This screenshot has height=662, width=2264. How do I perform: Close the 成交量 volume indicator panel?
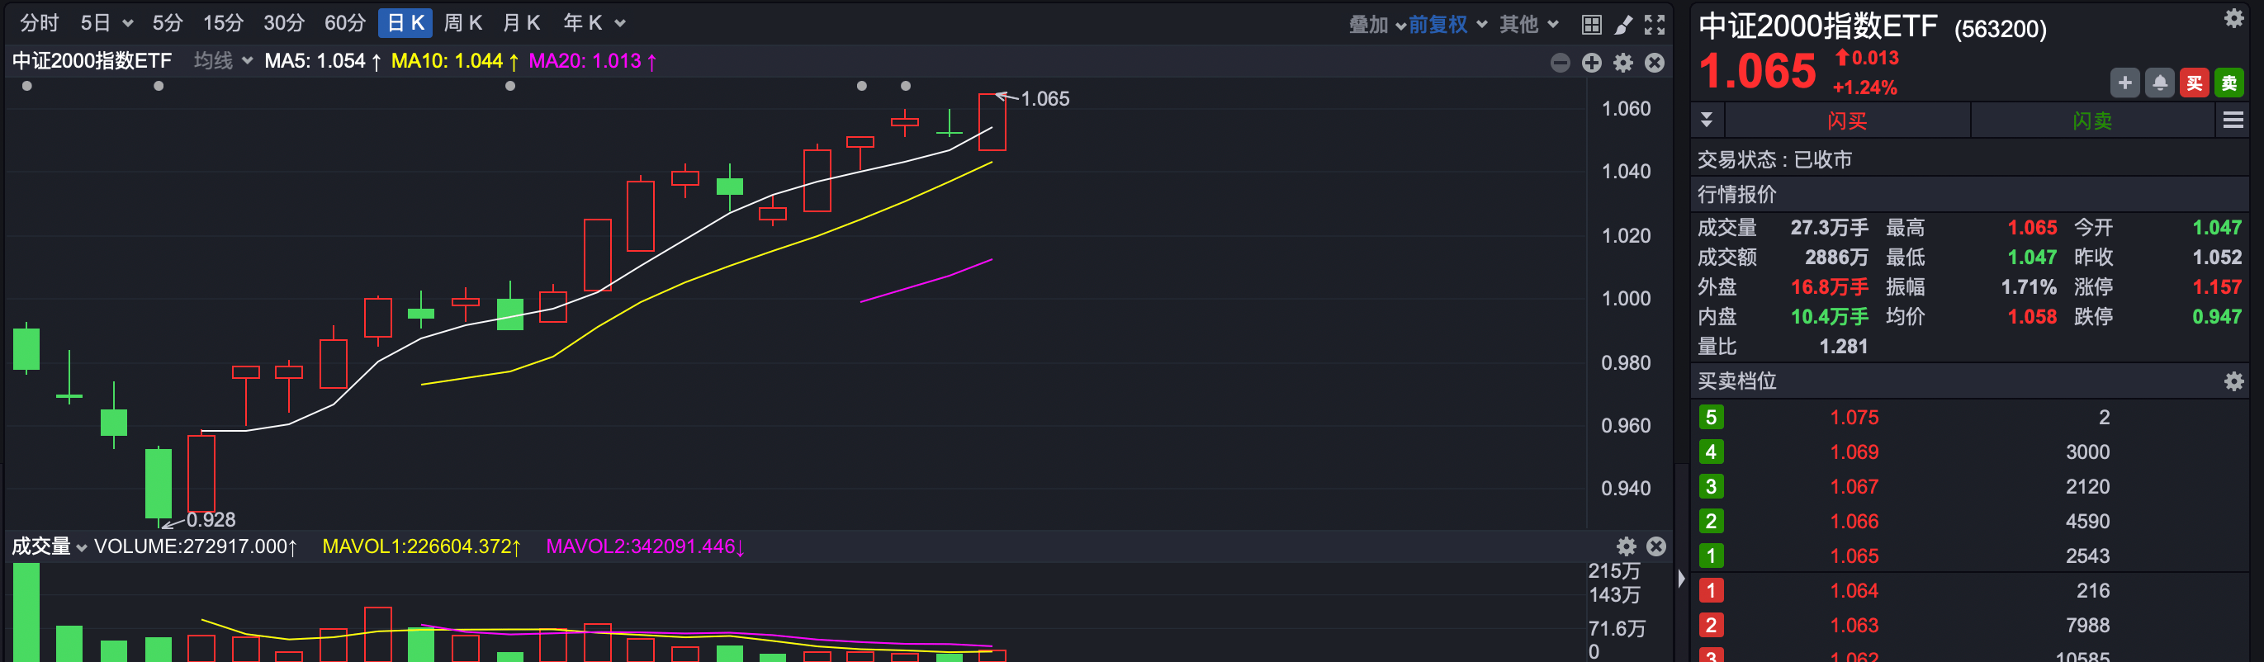point(1655,546)
